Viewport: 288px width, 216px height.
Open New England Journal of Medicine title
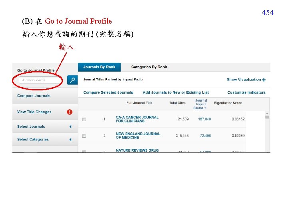pyautogui.click(x=138, y=136)
